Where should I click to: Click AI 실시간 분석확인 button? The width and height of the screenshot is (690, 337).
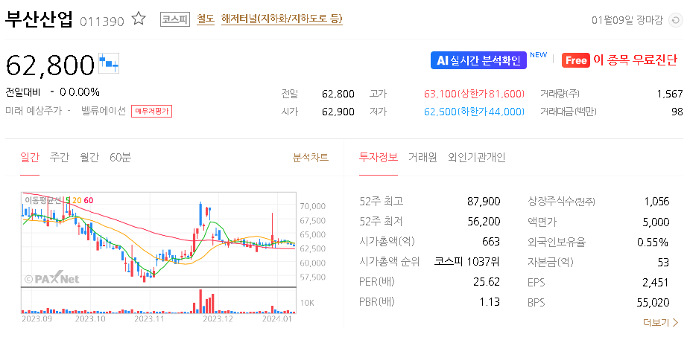tap(478, 60)
